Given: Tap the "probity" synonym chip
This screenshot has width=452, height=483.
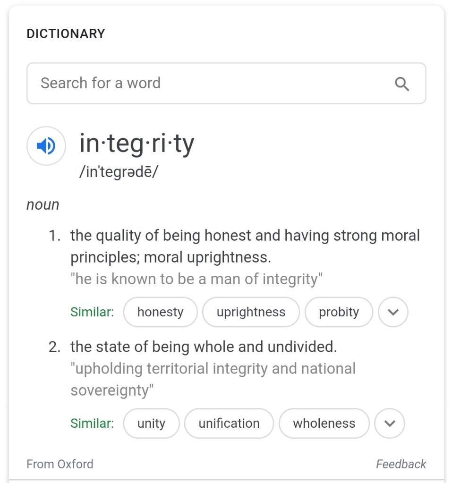Looking at the screenshot, I should 339,312.
